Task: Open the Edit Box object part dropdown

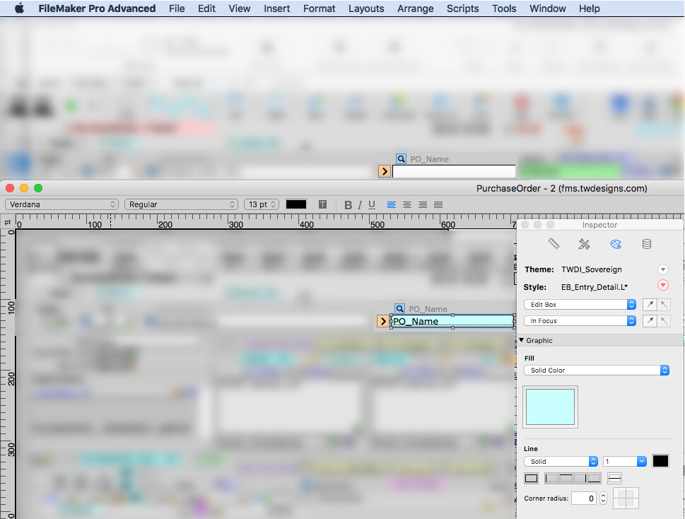Action: pyautogui.click(x=580, y=305)
